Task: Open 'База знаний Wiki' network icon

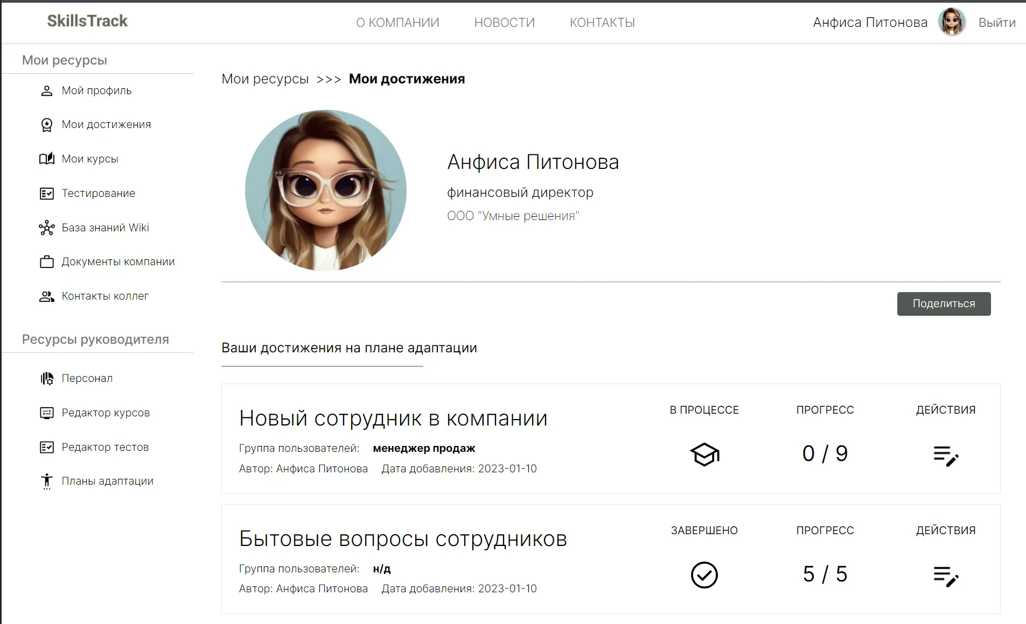Action: pos(47,228)
